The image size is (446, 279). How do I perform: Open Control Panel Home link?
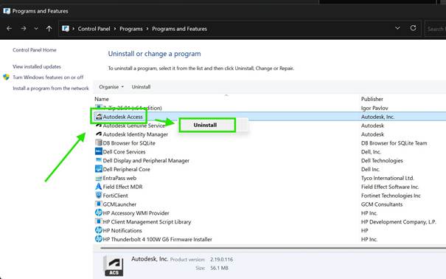click(x=35, y=50)
